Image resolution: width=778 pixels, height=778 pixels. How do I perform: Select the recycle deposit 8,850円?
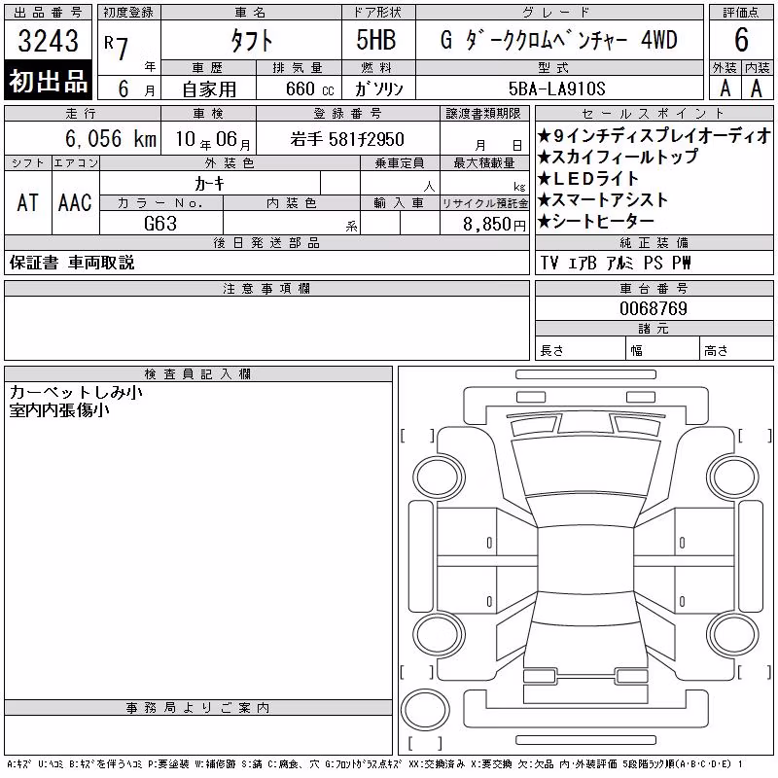(494, 225)
